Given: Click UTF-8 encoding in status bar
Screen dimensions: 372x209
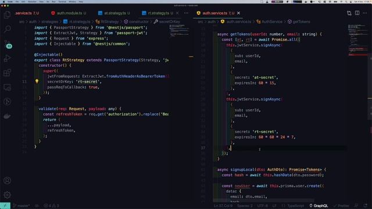Looking at the screenshot, I should pyautogui.click(x=263, y=206).
